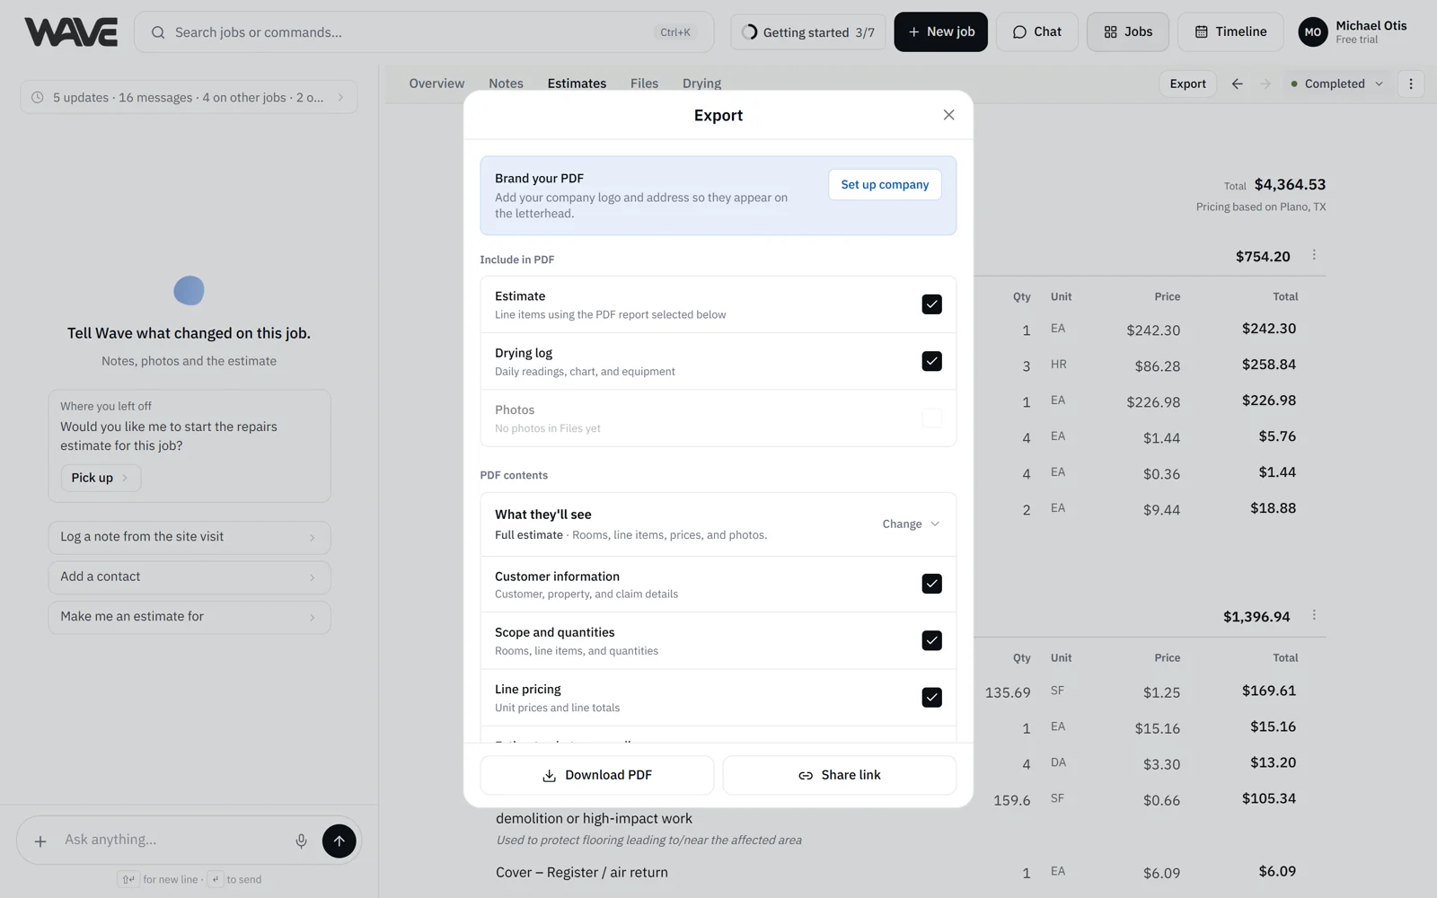The image size is (1437, 898).
Task: Uncheck the Estimate checkbox
Action: tap(932, 304)
